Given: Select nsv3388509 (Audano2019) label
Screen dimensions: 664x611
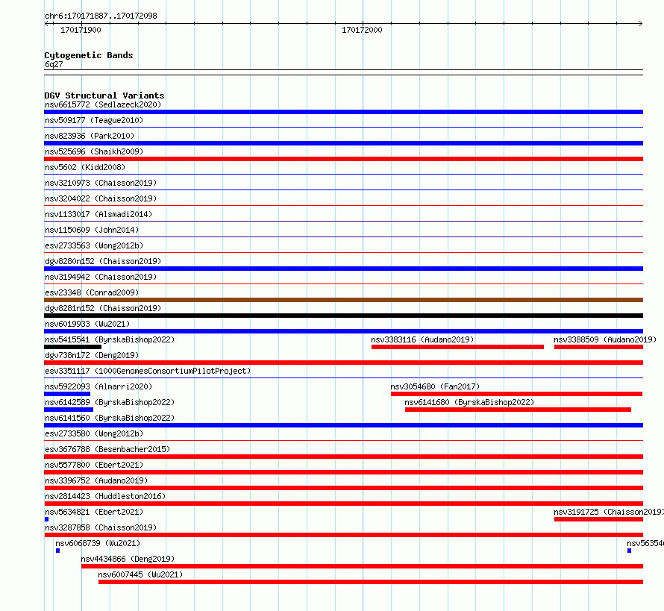Looking at the screenshot, I should point(605,339).
